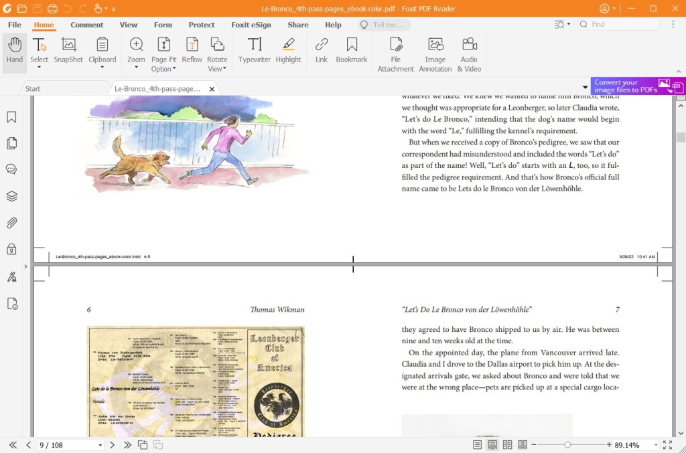
Task: Switch to the Comment ribbon tab
Action: tap(86, 25)
